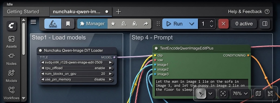Screen dimensions: 280x103
Task: Collapse the Nunchaku Qwen-Image DiT Loader node
Action: tap(40, 50)
